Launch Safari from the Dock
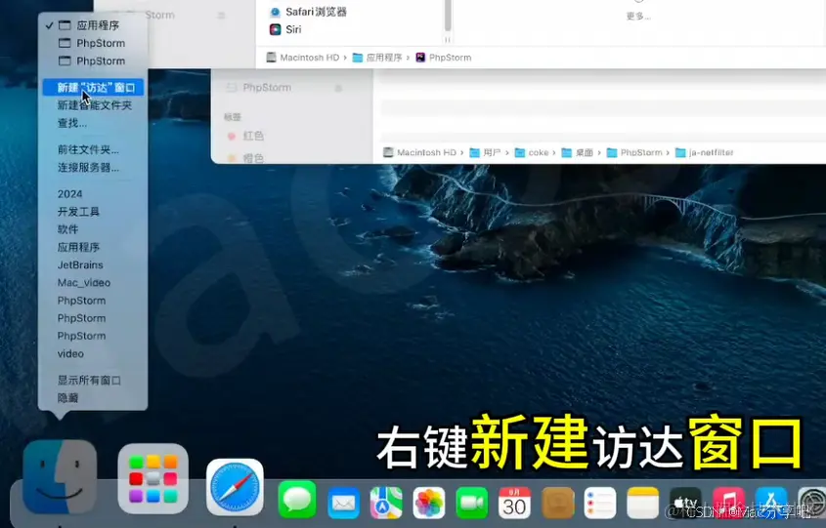 click(235, 487)
